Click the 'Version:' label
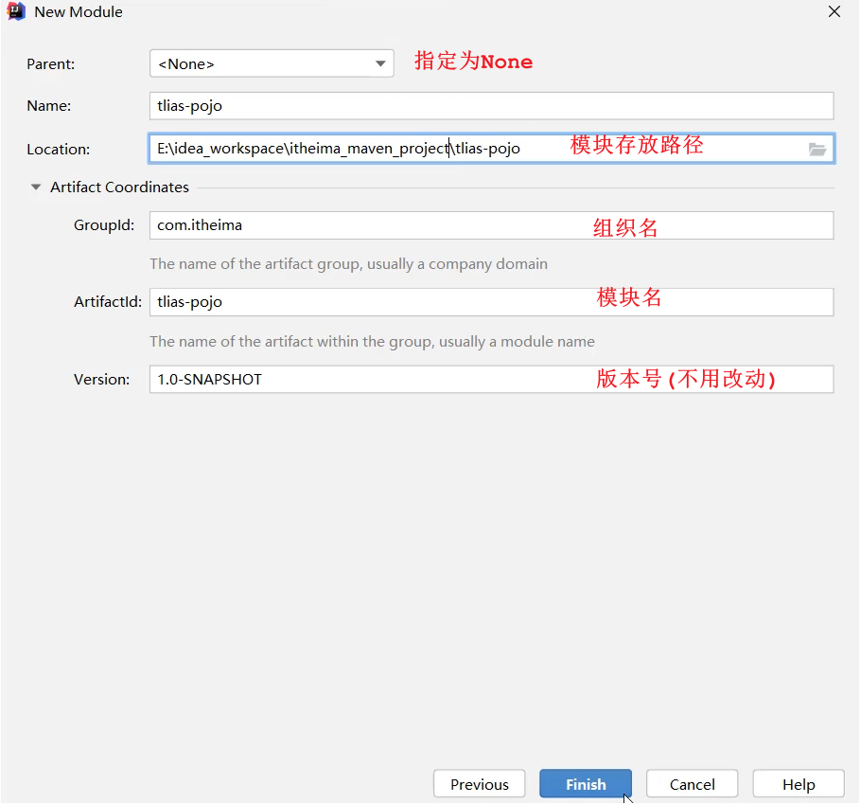Screen dimensions: 860x804 101,380
